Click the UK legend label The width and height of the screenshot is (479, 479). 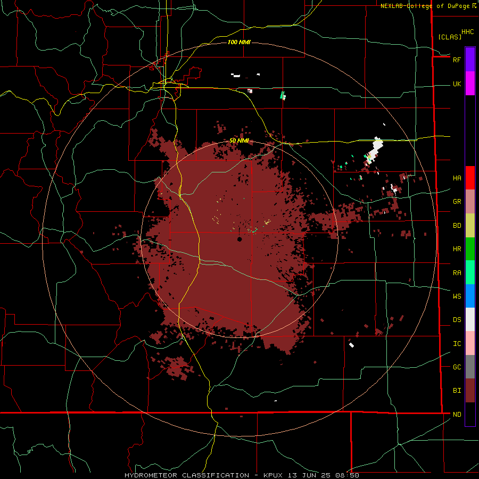click(x=457, y=84)
